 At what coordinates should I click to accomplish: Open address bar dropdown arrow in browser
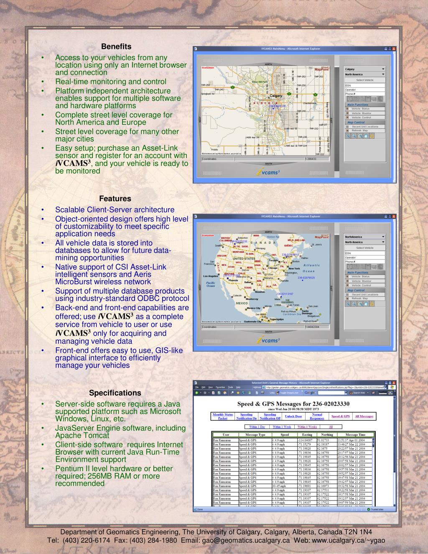[385, 387]
